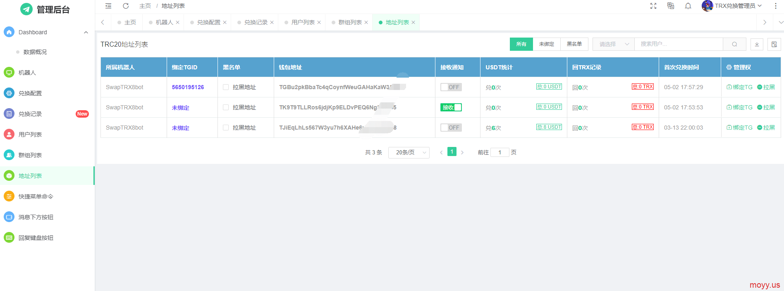Click the print/column settings icon
Viewport: 784px width, 291px height.
click(x=774, y=44)
